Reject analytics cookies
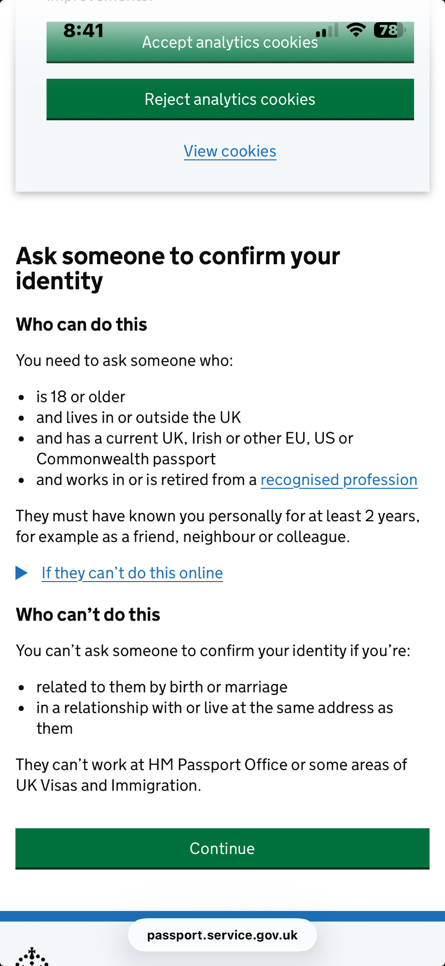445x966 pixels. click(x=230, y=99)
